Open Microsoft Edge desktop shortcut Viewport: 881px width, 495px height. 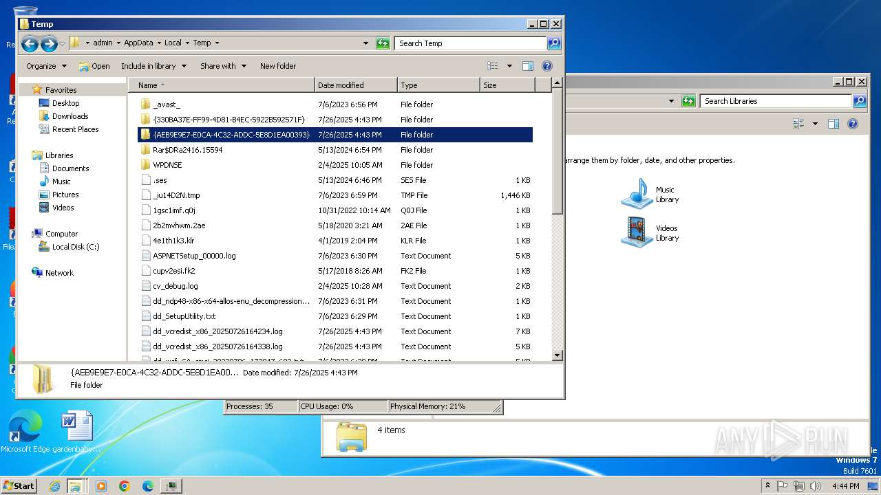(x=25, y=432)
